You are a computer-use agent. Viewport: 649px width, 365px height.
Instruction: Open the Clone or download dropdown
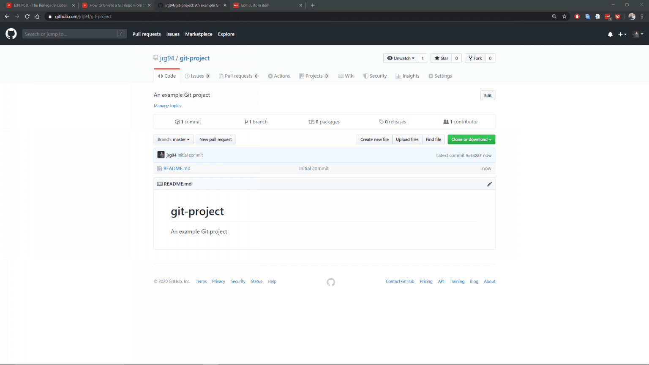[x=471, y=139]
